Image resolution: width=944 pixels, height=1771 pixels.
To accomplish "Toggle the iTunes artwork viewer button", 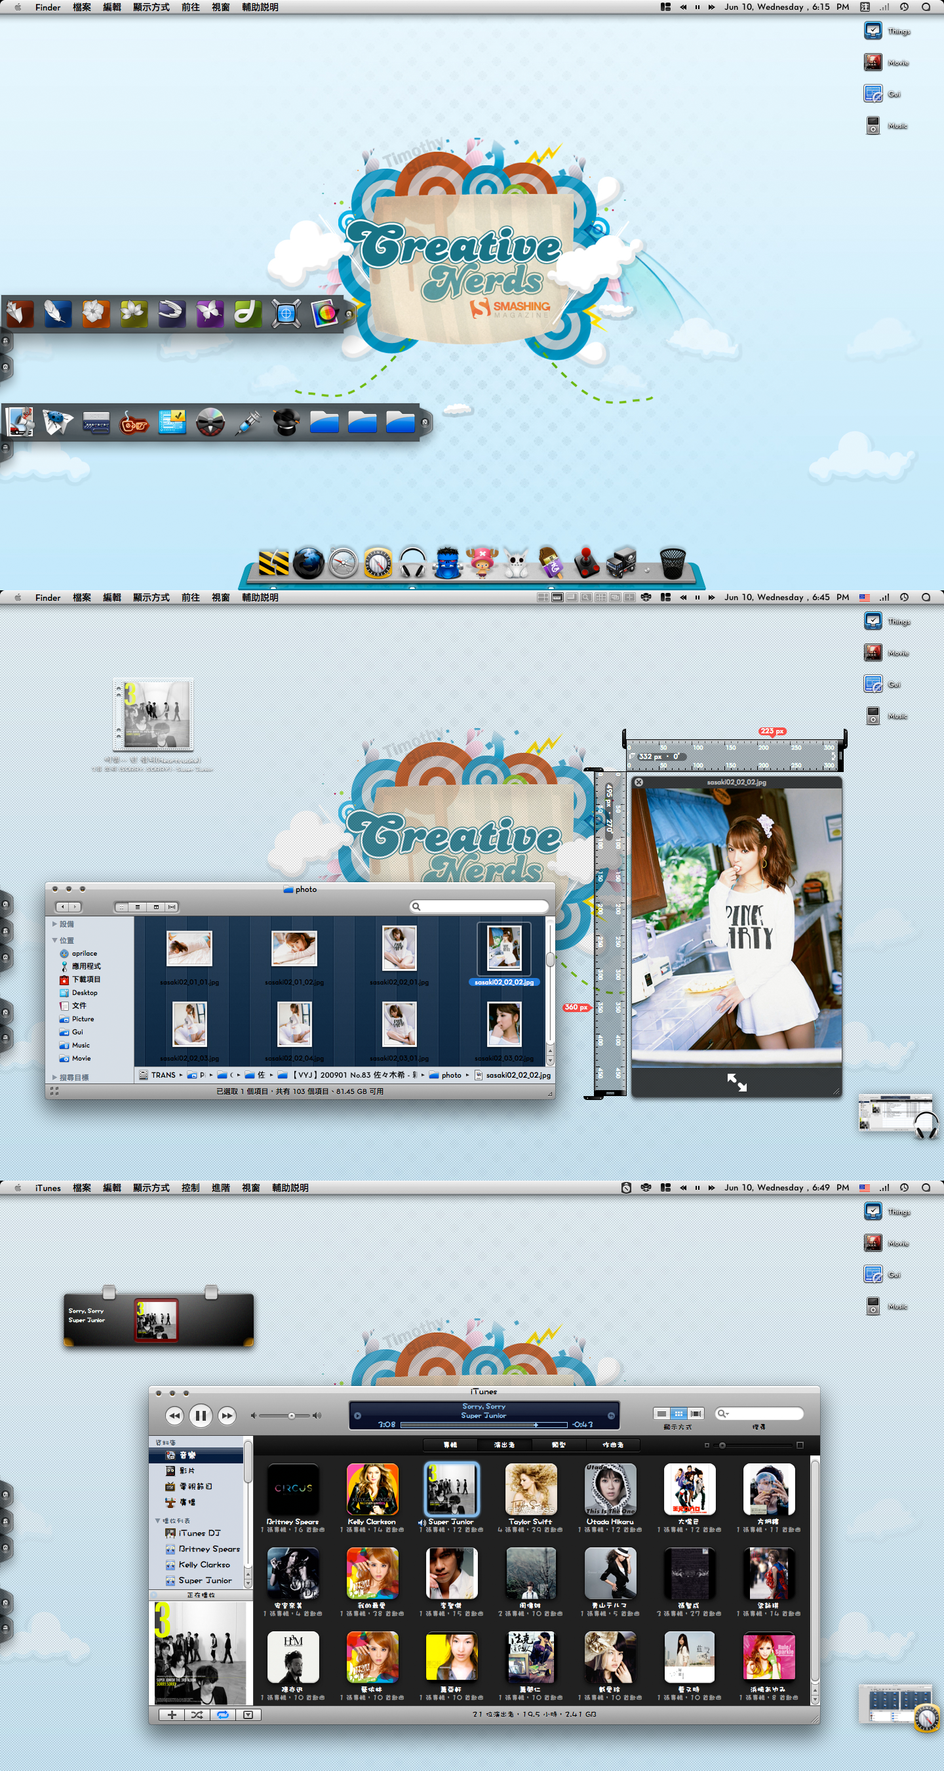I will coord(248,1715).
